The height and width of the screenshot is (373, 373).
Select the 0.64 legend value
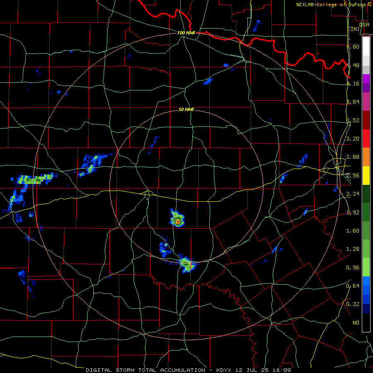click(x=353, y=286)
